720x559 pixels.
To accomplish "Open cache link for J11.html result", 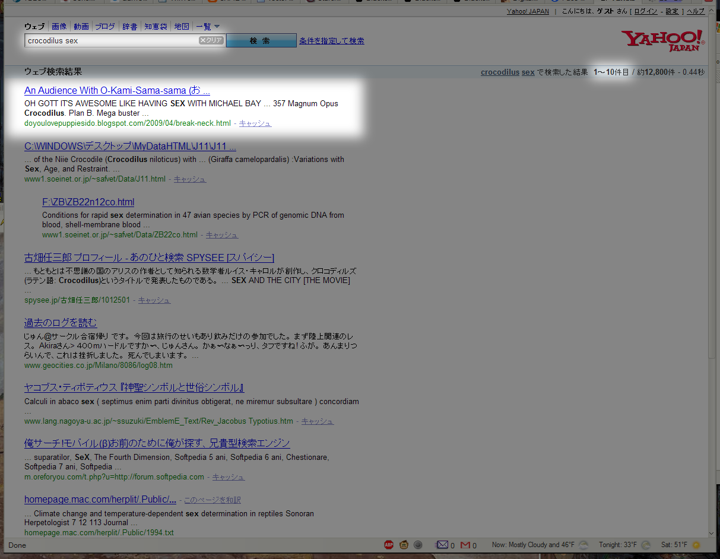I will pos(190,179).
